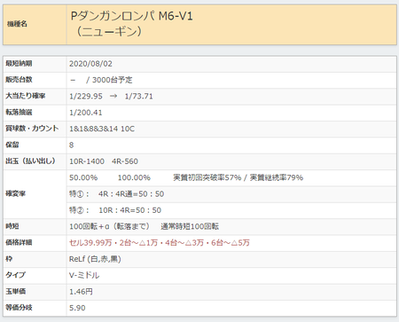
Task: Click the '大当たり確率' row label
Action: pyautogui.click(x=26, y=96)
